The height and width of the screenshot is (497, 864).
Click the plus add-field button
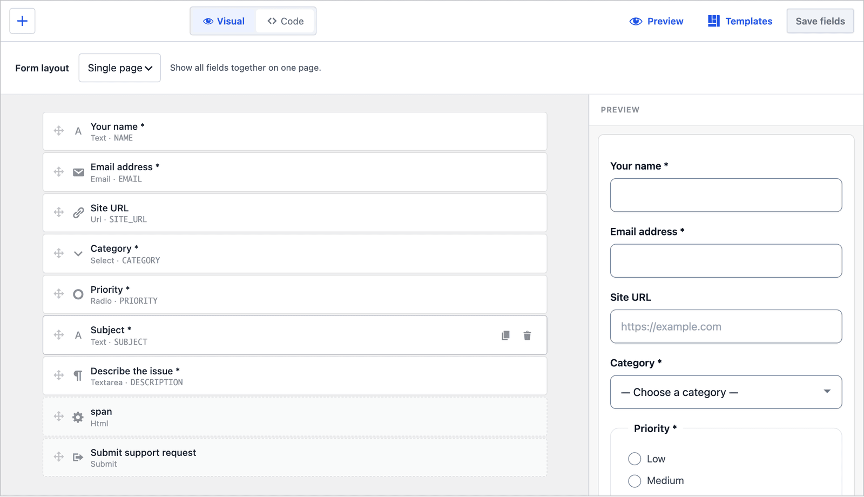22,21
